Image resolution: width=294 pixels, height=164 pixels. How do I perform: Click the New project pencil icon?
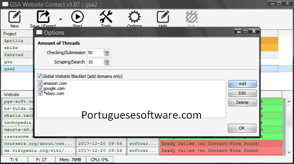pyautogui.click(x=14, y=17)
